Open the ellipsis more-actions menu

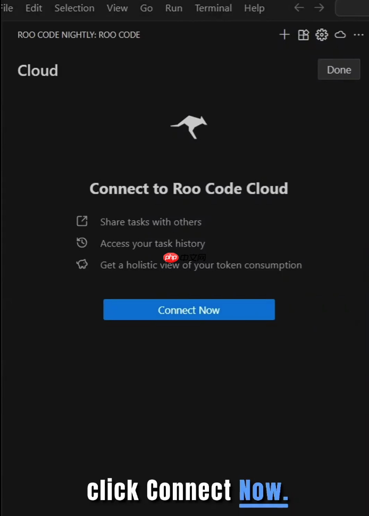coord(359,35)
